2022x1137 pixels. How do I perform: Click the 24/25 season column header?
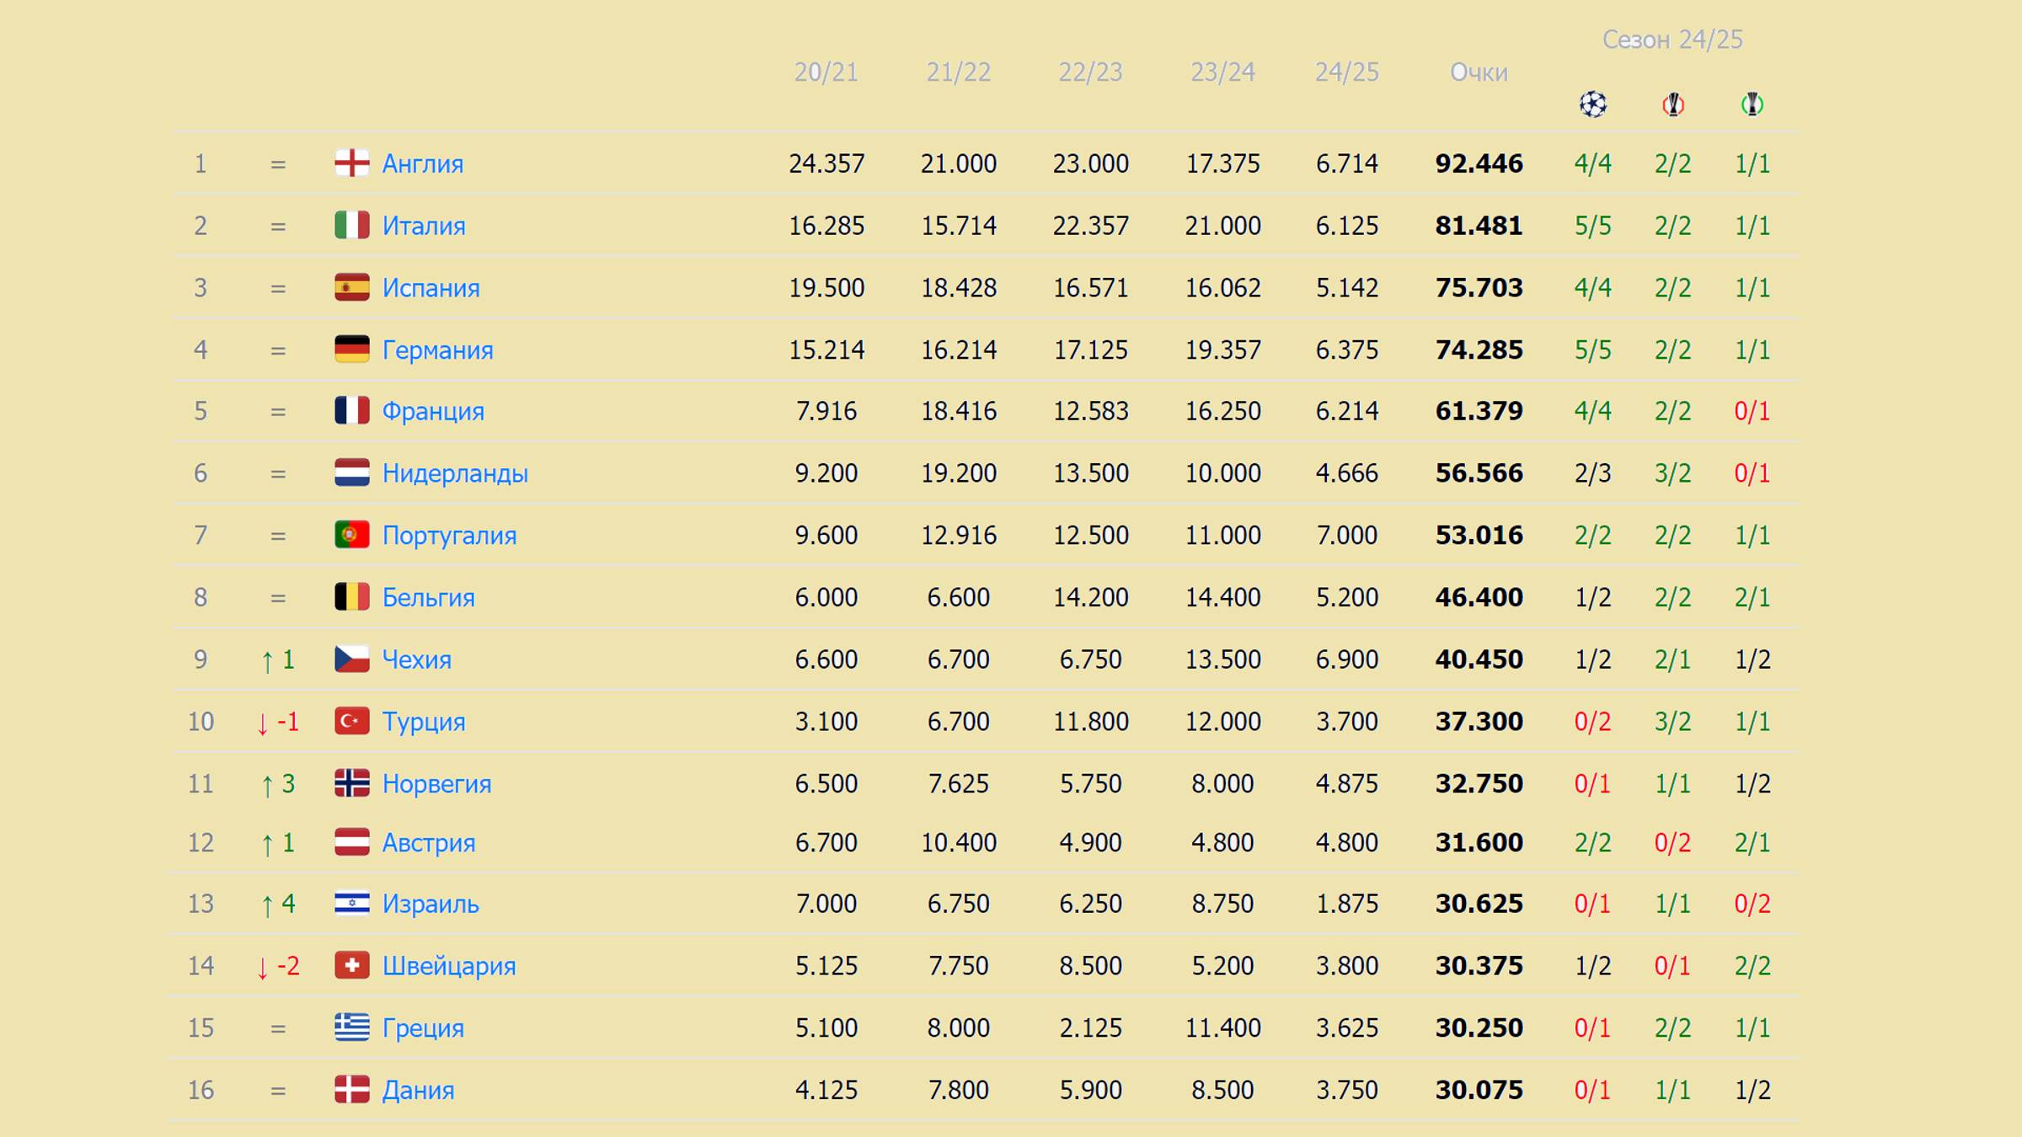1346,72
